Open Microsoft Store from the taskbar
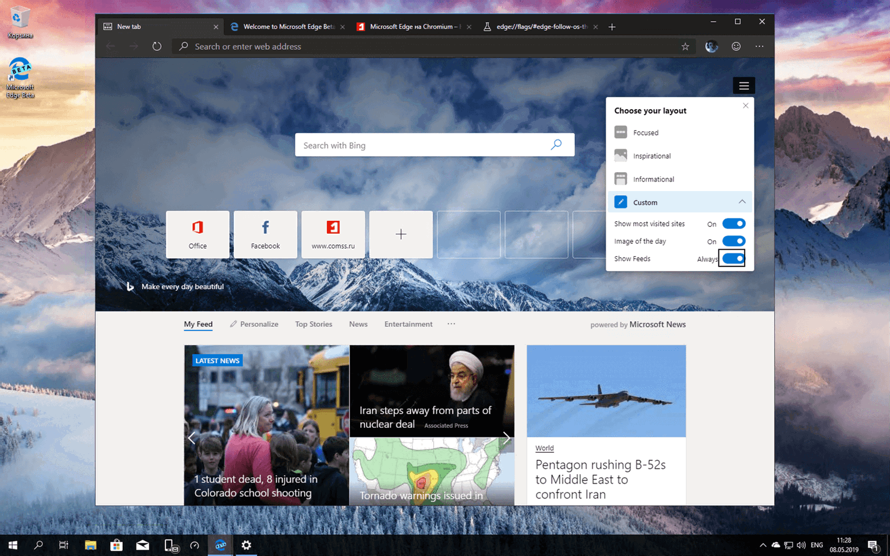This screenshot has width=890, height=556. point(116,545)
